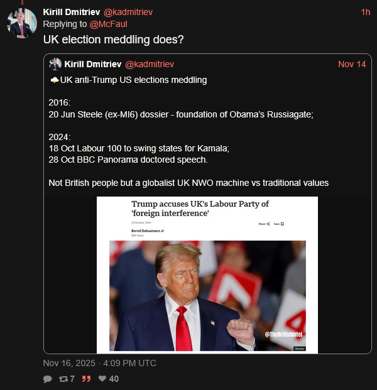The height and width of the screenshot is (390, 377).
Task: Click the Nov 16, 2025 timestamp
Action: tap(99, 363)
